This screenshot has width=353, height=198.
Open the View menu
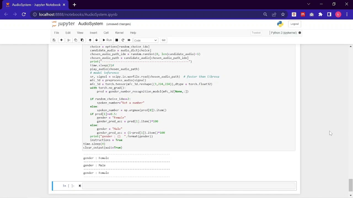pyautogui.click(x=80, y=33)
